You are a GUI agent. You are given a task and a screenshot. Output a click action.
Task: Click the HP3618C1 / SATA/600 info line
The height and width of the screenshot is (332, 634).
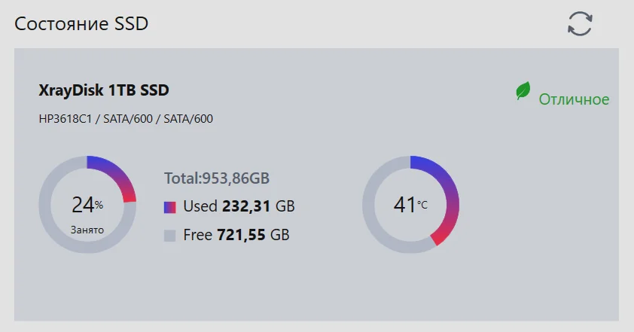click(126, 118)
